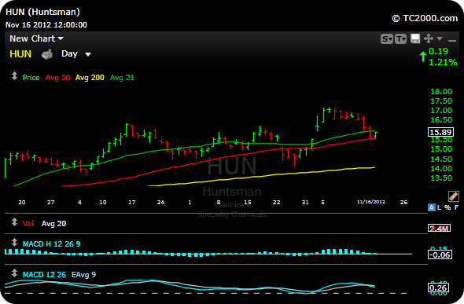Click the Nov 16 2012 12:00:00 timestamp
This screenshot has height=304, width=464.
[x=46, y=25]
